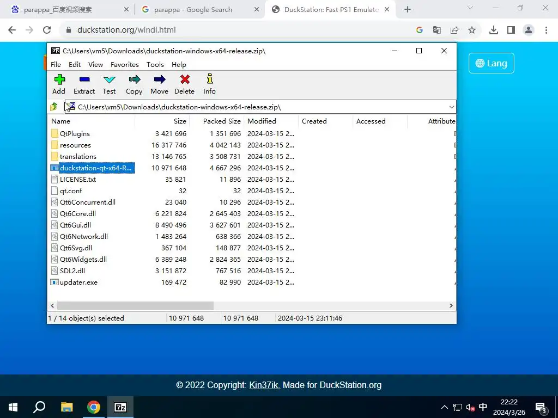This screenshot has width=558, height=418.
Task: Click the horizontal scrollbar thumb
Action: 135,306
